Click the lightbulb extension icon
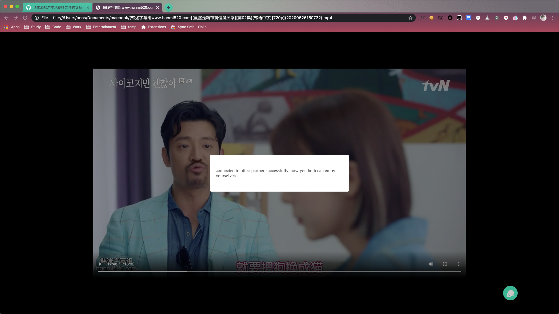Screen dimensions: 559x314 (x=497, y=18)
